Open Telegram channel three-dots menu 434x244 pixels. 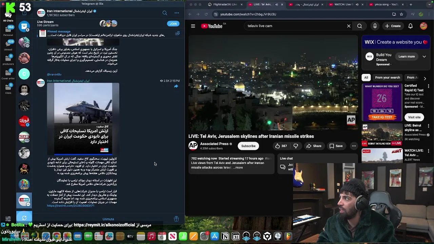177,13
